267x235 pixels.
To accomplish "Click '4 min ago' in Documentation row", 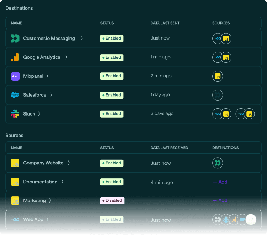I will (162, 182).
